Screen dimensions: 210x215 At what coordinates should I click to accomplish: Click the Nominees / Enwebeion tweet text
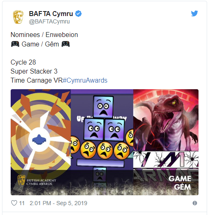(x=44, y=35)
